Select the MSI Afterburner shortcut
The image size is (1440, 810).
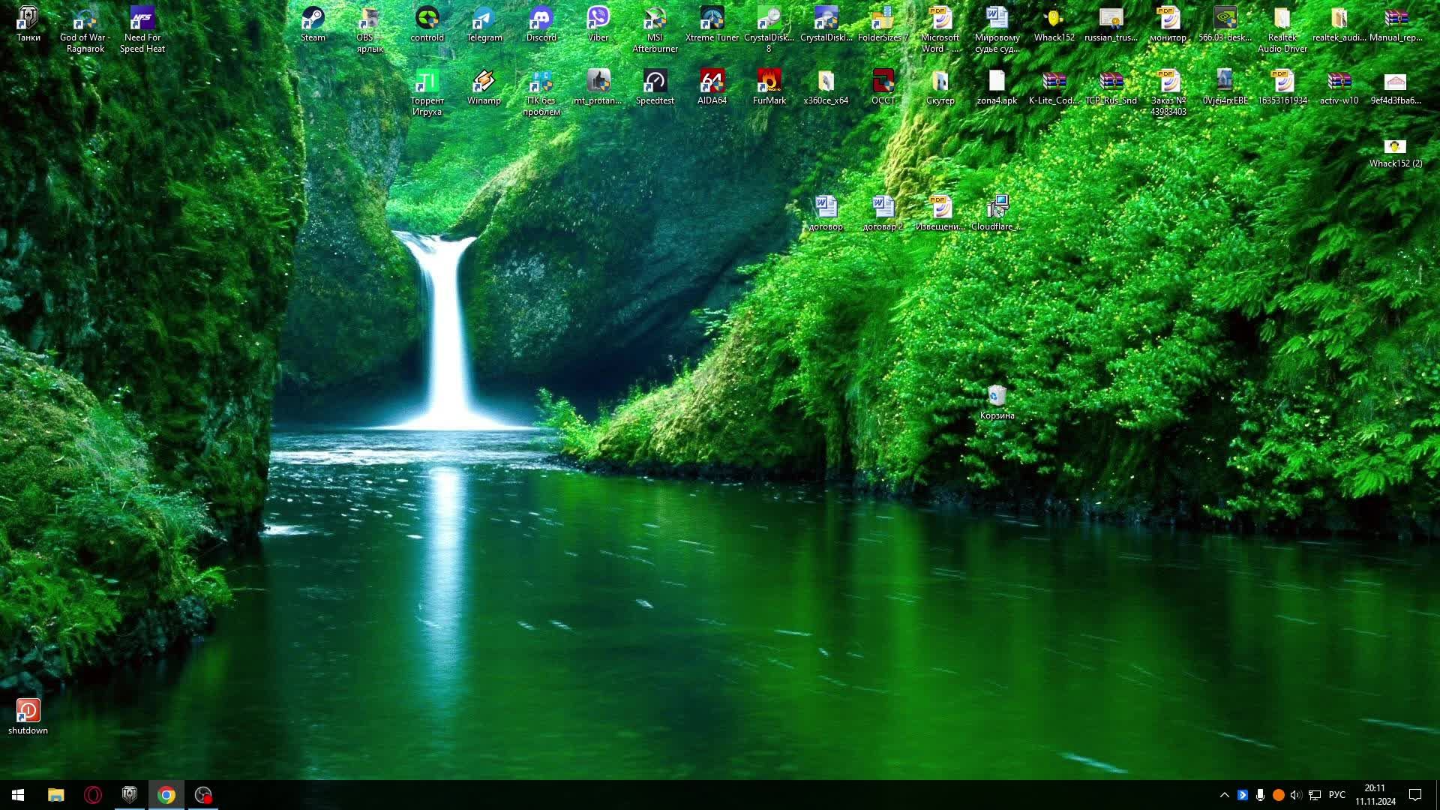tap(655, 19)
